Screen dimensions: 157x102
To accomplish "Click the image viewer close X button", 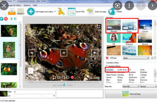I will (4, 6).
